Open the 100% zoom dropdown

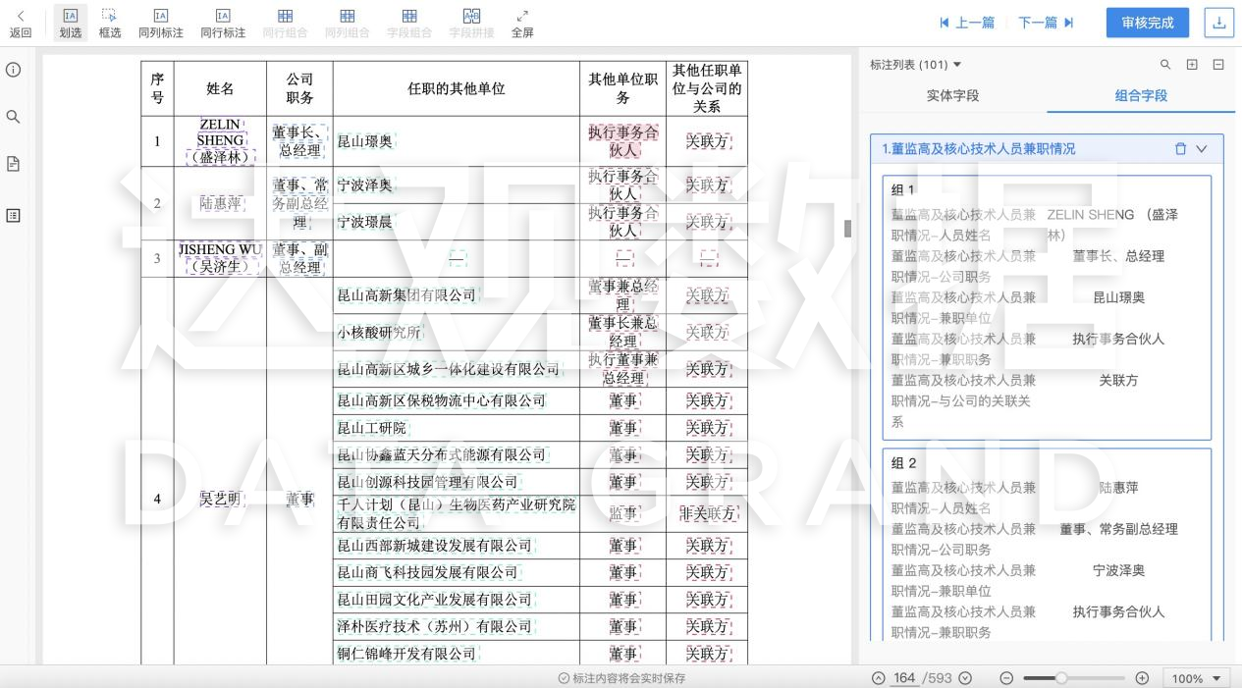pyautogui.click(x=1197, y=678)
